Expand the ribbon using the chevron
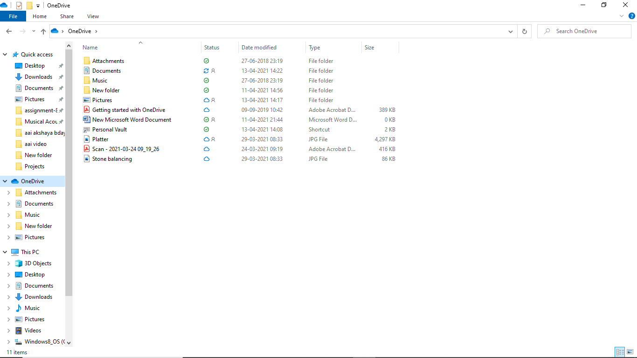 pyautogui.click(x=622, y=16)
